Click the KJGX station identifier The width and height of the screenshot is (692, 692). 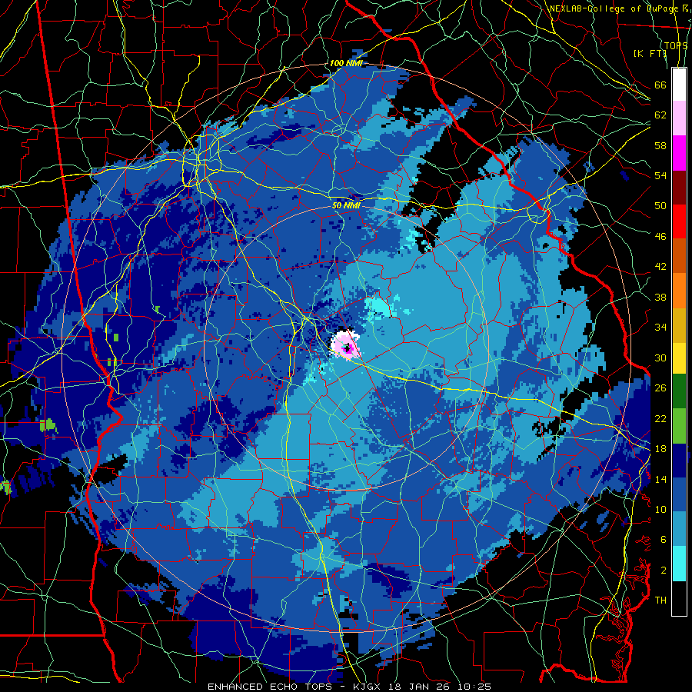pos(369,687)
